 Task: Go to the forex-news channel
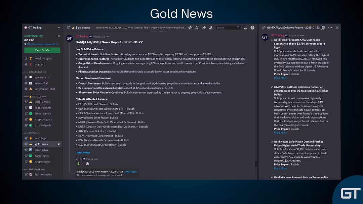pyautogui.click(x=42, y=156)
